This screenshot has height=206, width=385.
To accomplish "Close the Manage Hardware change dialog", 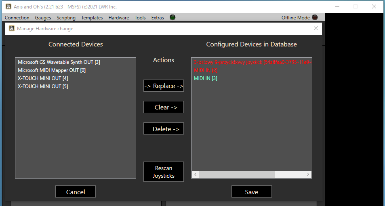I will pyautogui.click(x=316, y=29).
